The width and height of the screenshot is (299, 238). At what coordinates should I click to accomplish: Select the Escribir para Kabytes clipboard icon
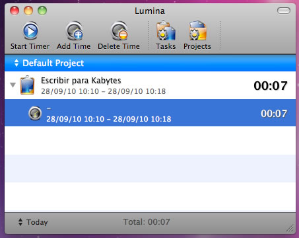coord(27,85)
